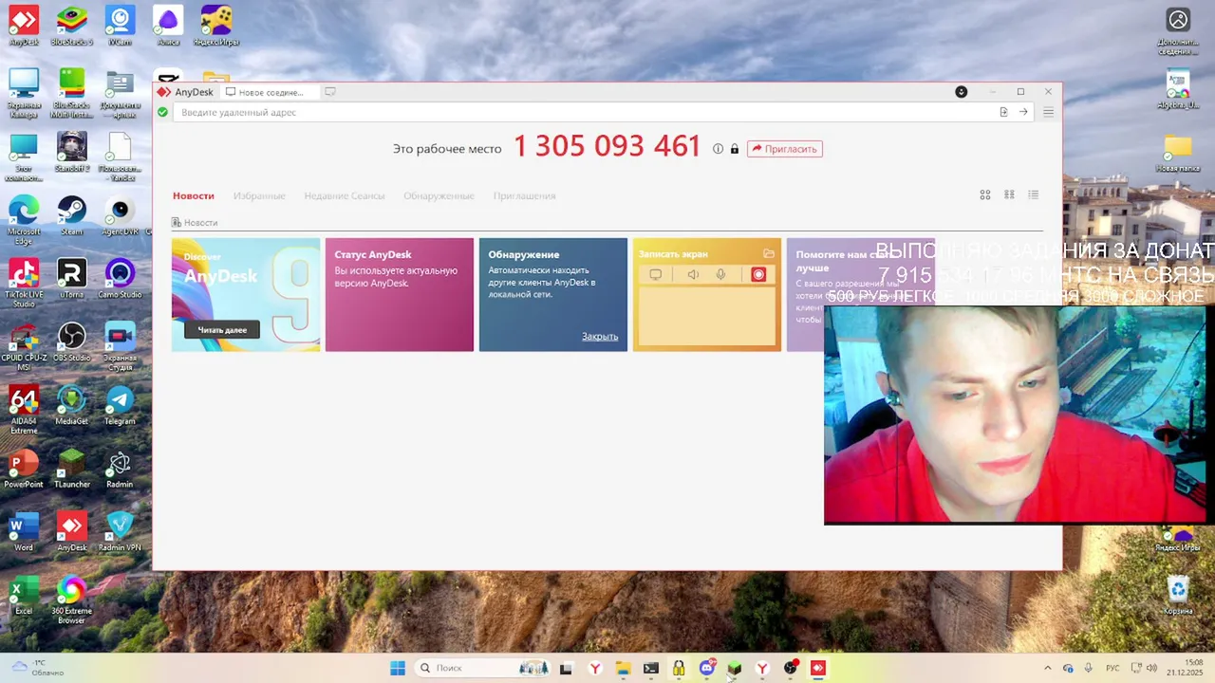Click the Статус AnyDesk news card
This screenshot has height=683, width=1215.
coord(400,295)
